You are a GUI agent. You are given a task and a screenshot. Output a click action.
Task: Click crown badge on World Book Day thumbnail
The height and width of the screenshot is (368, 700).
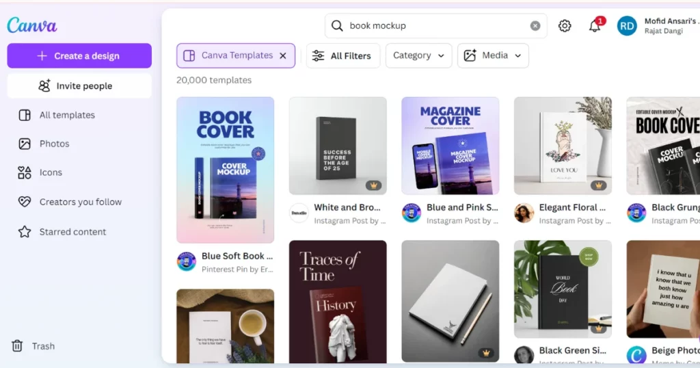click(599, 329)
